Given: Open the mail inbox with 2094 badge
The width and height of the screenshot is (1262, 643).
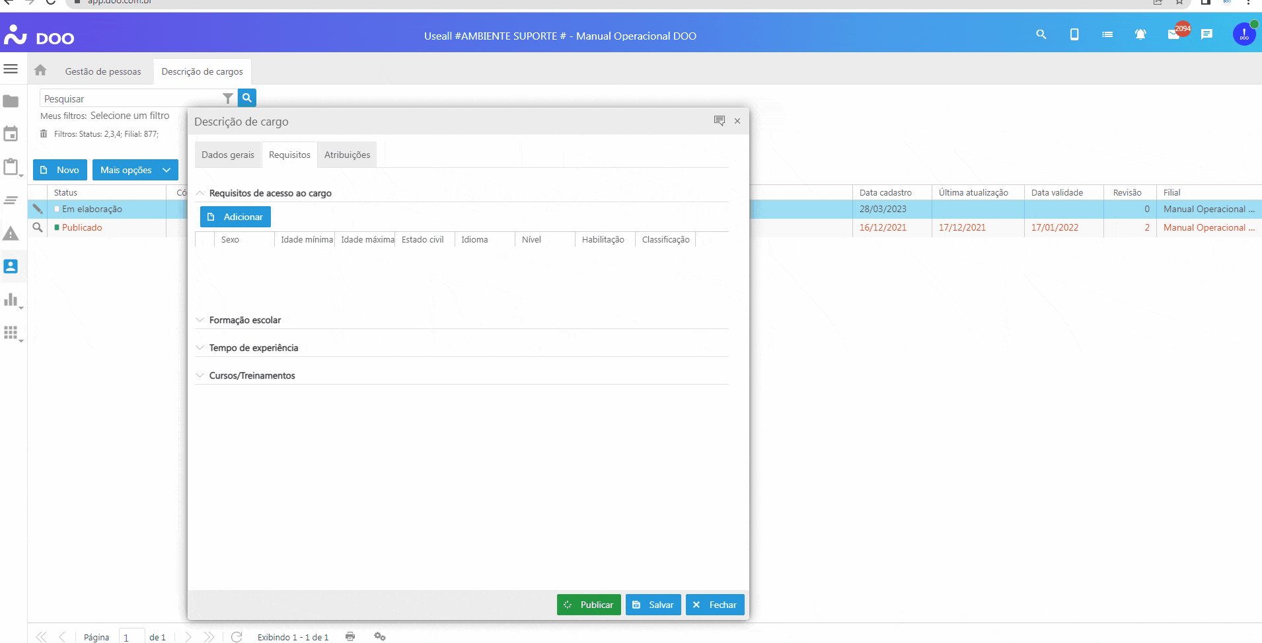Looking at the screenshot, I should click(x=1174, y=34).
